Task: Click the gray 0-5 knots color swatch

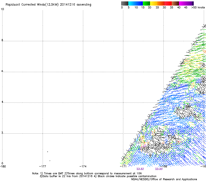Action: 125,3
